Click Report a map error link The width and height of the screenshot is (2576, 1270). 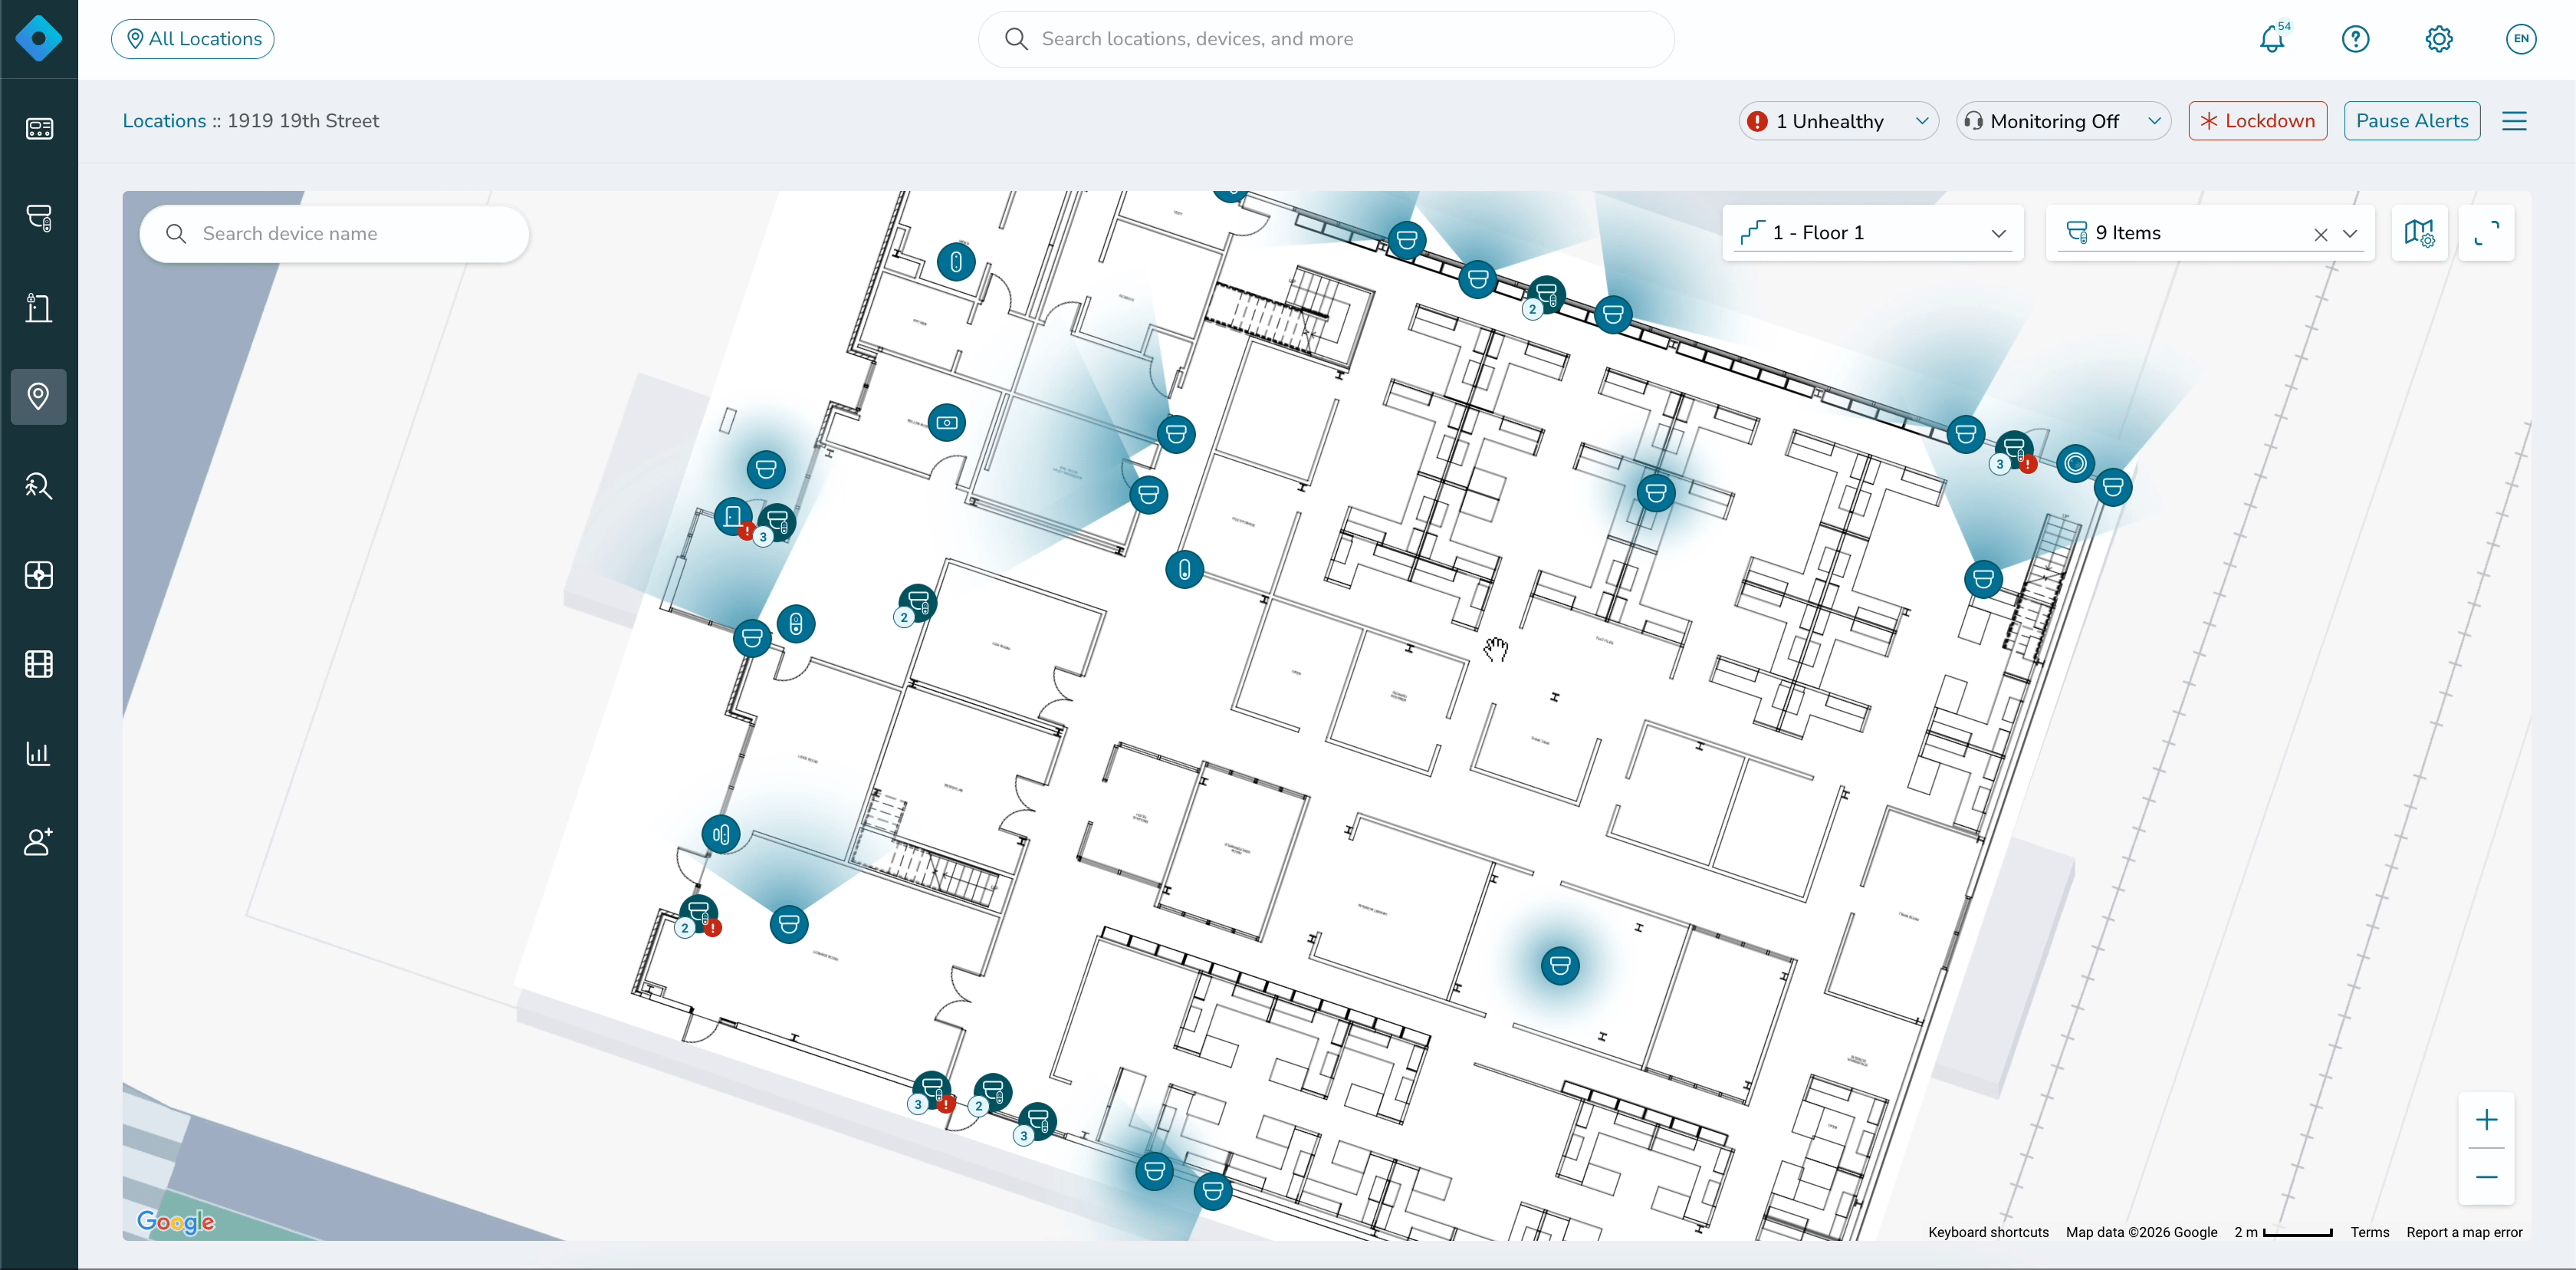tap(2464, 1232)
